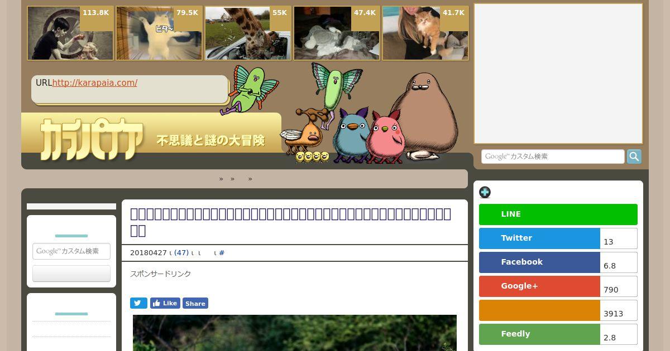Click the blue magnifier search button

[x=634, y=157]
